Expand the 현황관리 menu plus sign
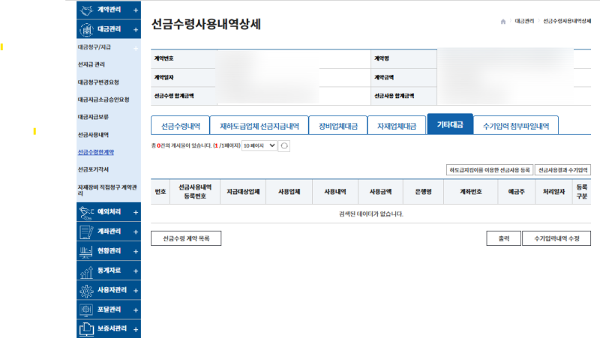 [x=136, y=252]
